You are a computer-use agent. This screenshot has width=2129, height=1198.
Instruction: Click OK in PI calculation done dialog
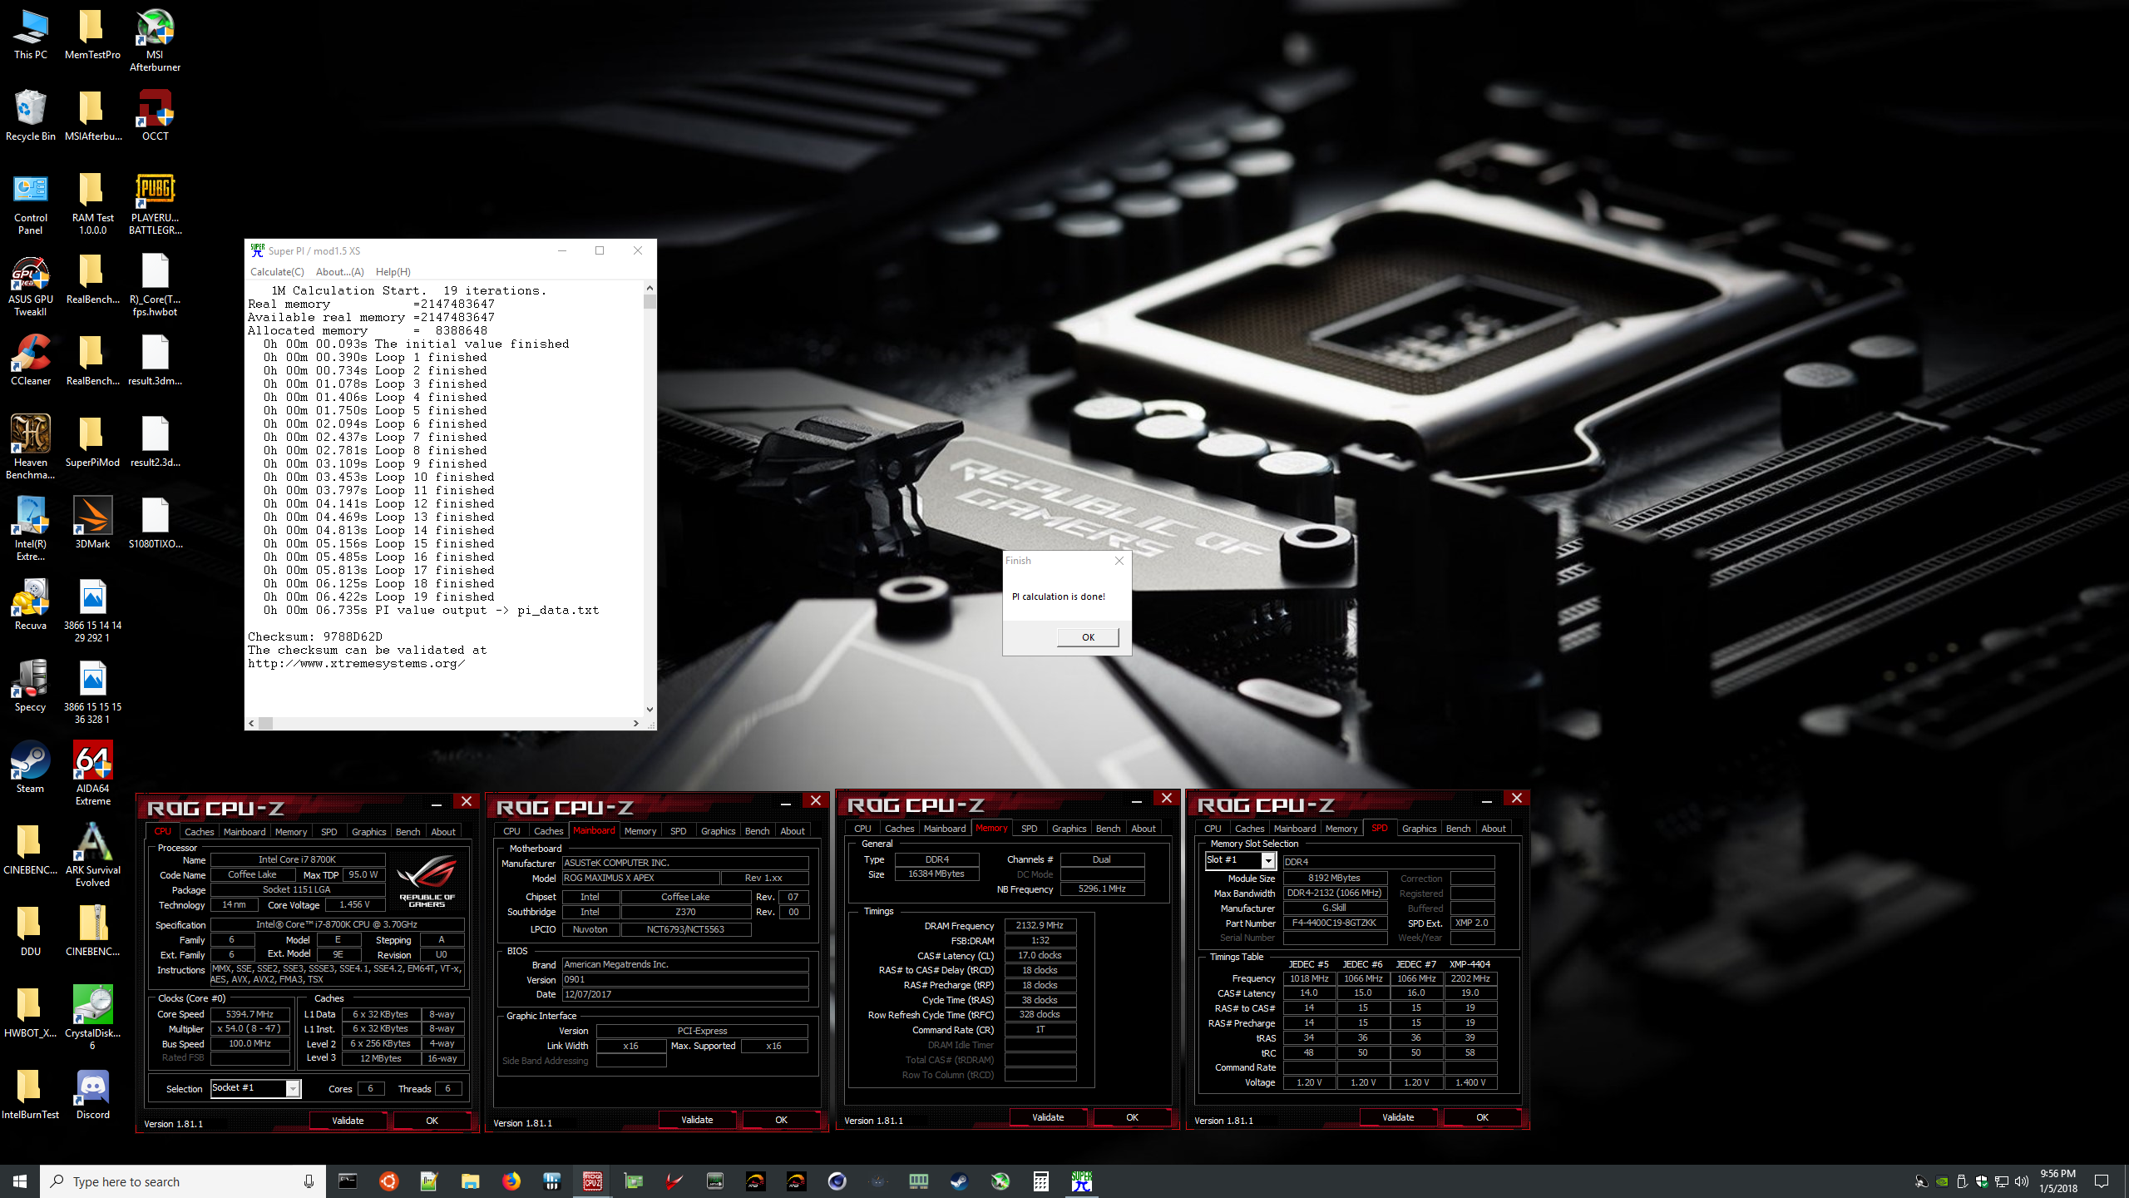1088,637
